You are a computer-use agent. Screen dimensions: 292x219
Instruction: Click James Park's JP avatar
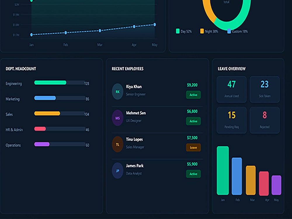117,171
